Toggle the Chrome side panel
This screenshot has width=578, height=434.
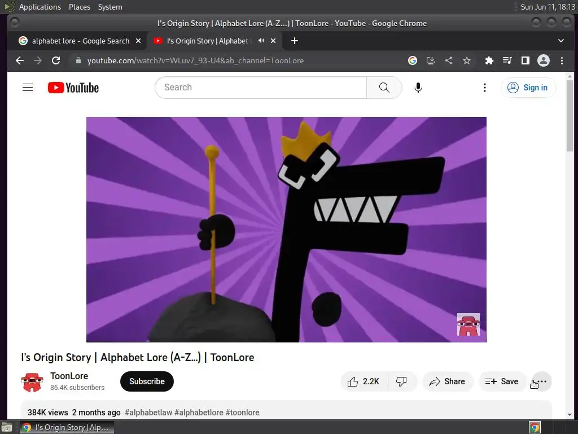pos(526,60)
